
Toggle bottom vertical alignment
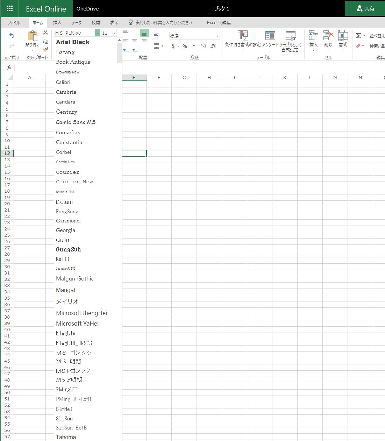[144, 33]
